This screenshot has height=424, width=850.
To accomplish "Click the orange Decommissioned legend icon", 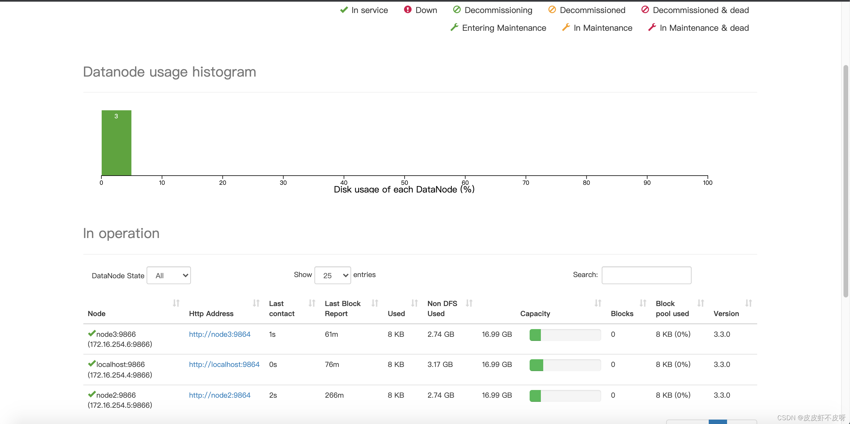I will [552, 9].
